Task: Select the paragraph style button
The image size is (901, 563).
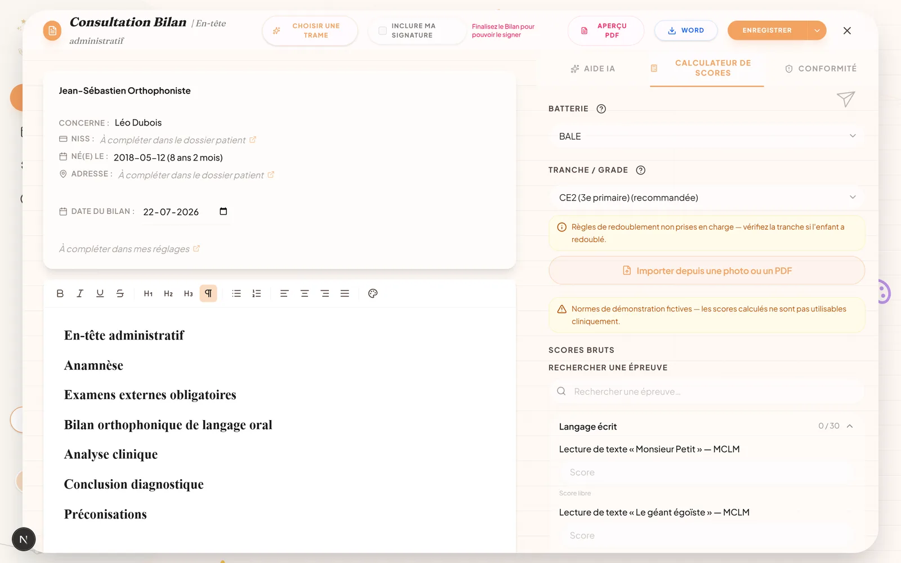Action: [208, 293]
